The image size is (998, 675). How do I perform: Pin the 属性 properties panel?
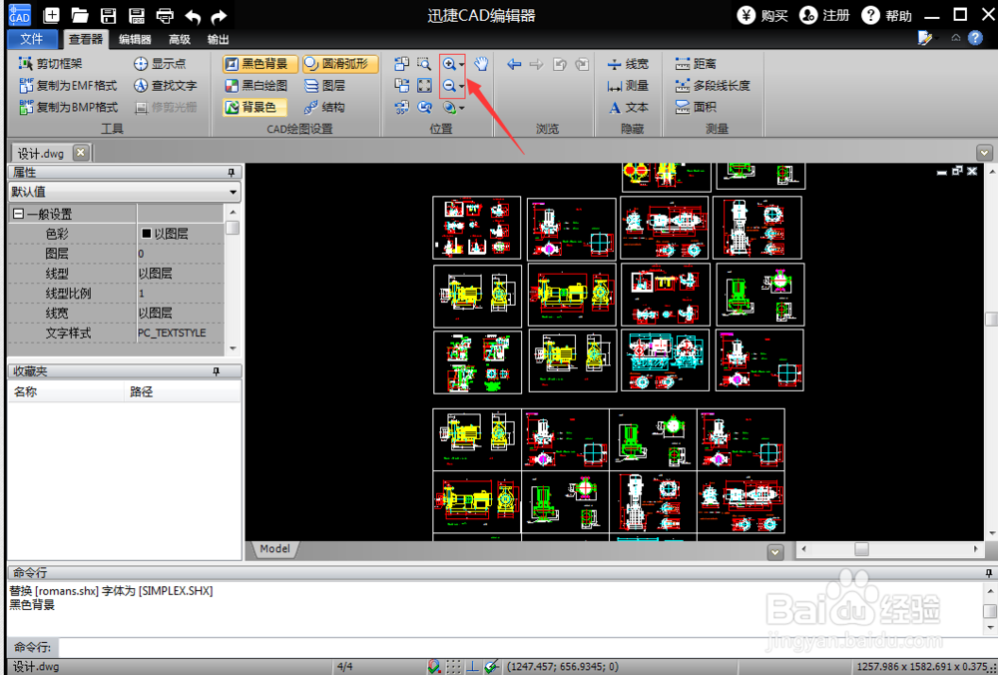[x=232, y=172]
